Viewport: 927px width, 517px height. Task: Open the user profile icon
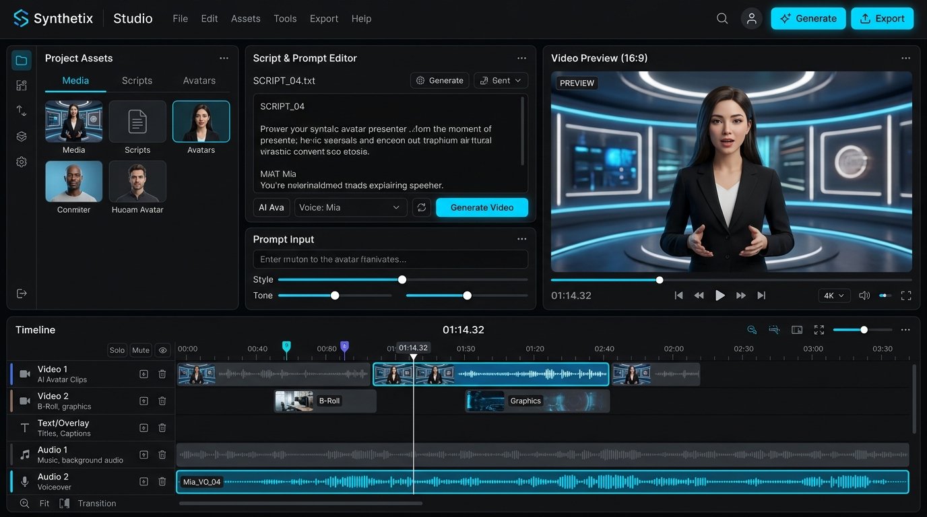click(x=751, y=19)
